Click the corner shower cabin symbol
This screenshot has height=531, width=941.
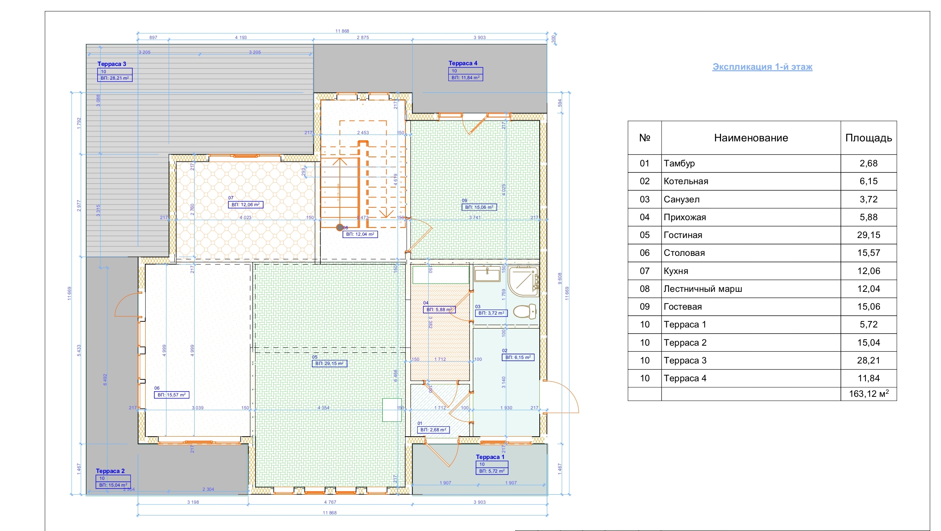click(x=523, y=281)
